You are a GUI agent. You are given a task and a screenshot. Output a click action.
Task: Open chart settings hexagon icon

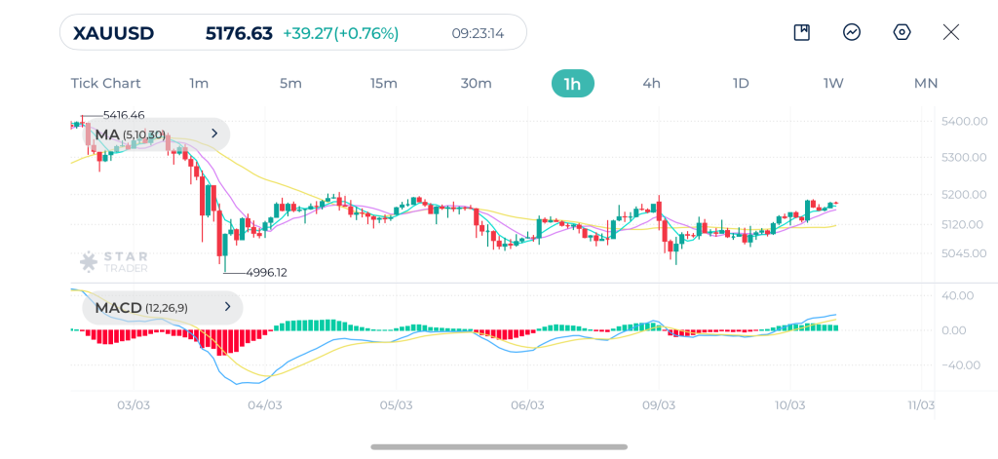click(x=902, y=32)
